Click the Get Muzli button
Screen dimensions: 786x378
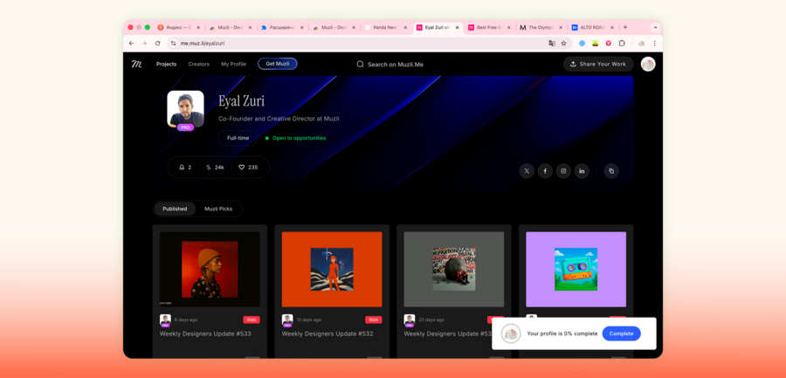point(278,64)
